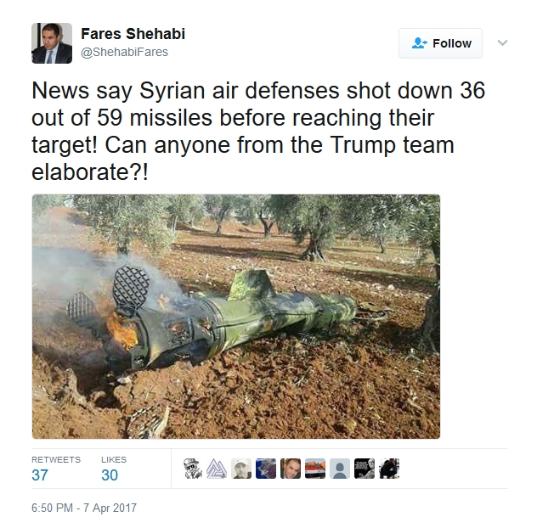
Task: View the 37 retweets list
Action: 40,475
